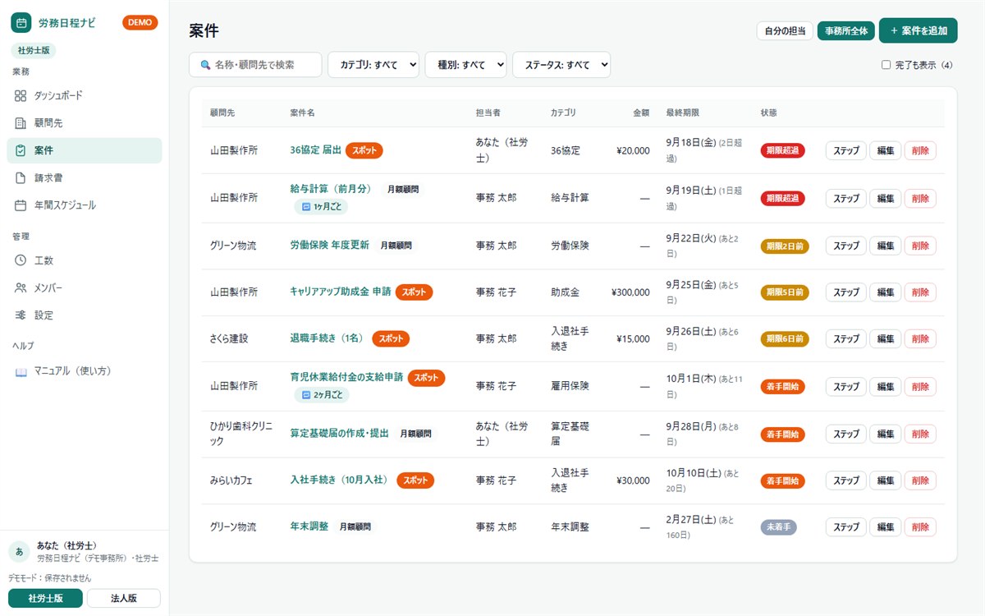
Task: Click the 1ヶ月ごと recurrence badge icon
Action: pos(305,207)
